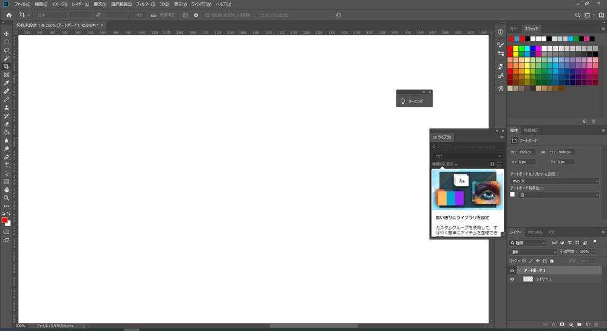Click the ラーニング panel button
The image size is (607, 331).
[414, 101]
